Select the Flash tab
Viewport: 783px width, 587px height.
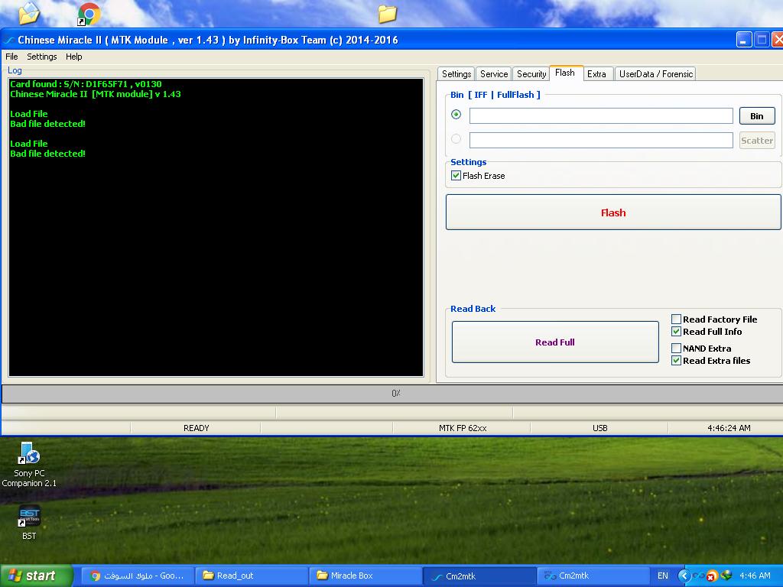click(x=565, y=73)
